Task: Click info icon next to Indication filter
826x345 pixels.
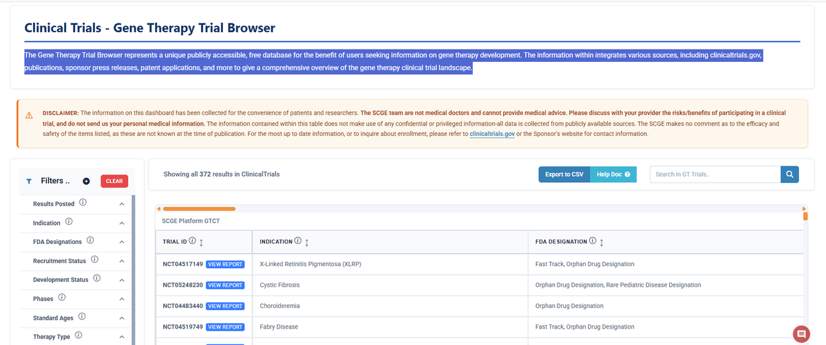Action: (x=69, y=223)
